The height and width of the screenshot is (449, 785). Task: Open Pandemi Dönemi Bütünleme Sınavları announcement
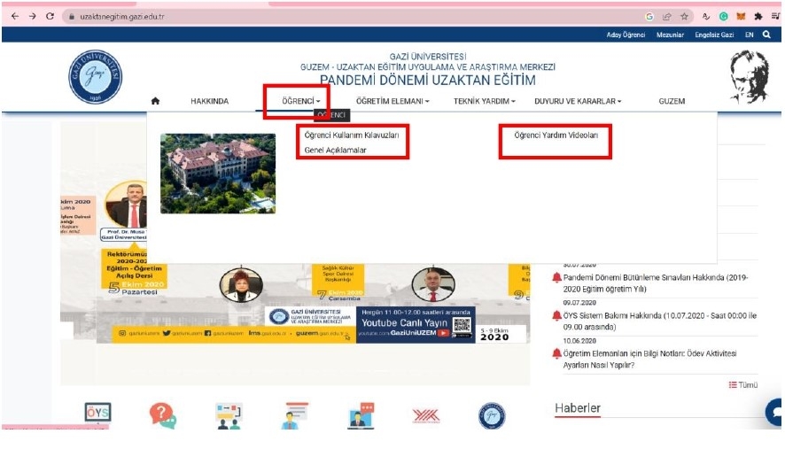point(656,283)
